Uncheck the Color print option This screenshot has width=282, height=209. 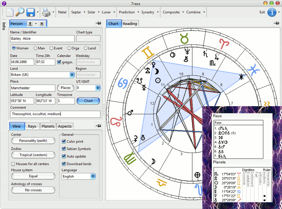coord(64,142)
